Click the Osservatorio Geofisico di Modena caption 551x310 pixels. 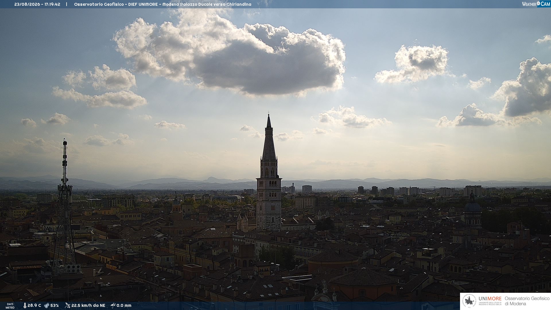(x=527, y=301)
